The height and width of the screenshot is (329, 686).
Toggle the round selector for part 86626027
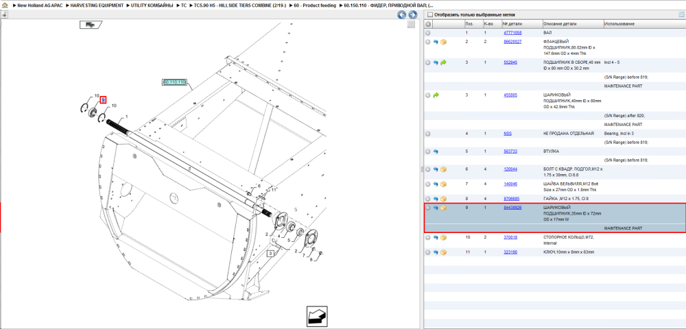point(428,42)
